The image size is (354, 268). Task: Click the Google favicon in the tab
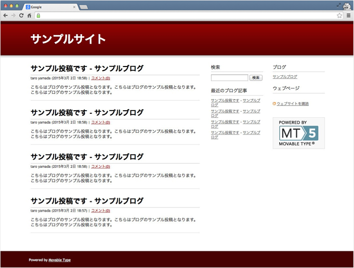tap(28, 7)
